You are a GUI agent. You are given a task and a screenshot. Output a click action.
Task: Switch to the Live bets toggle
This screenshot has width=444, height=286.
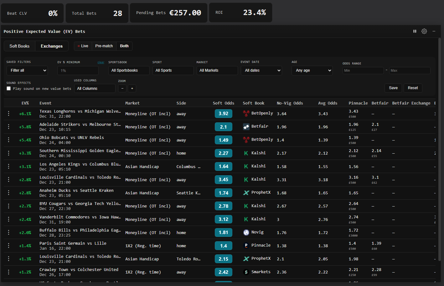point(83,46)
